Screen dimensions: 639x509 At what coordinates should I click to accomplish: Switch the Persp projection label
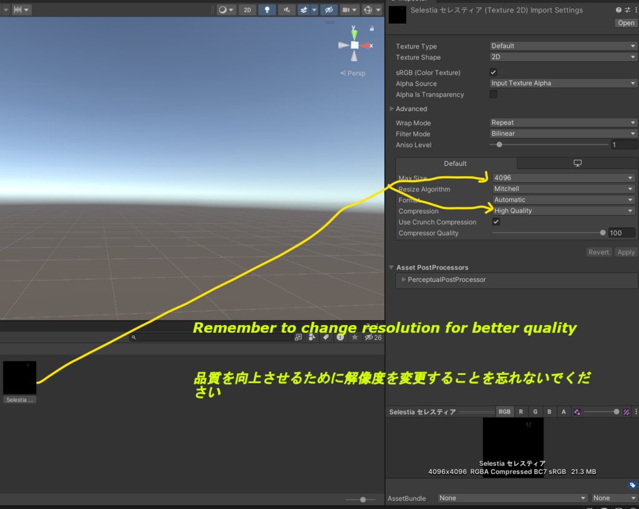[353, 74]
